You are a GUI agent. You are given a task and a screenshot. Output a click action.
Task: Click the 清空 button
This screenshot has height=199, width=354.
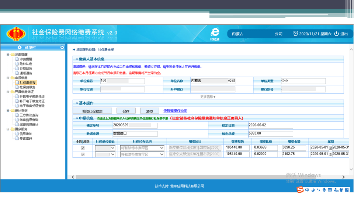149,111
